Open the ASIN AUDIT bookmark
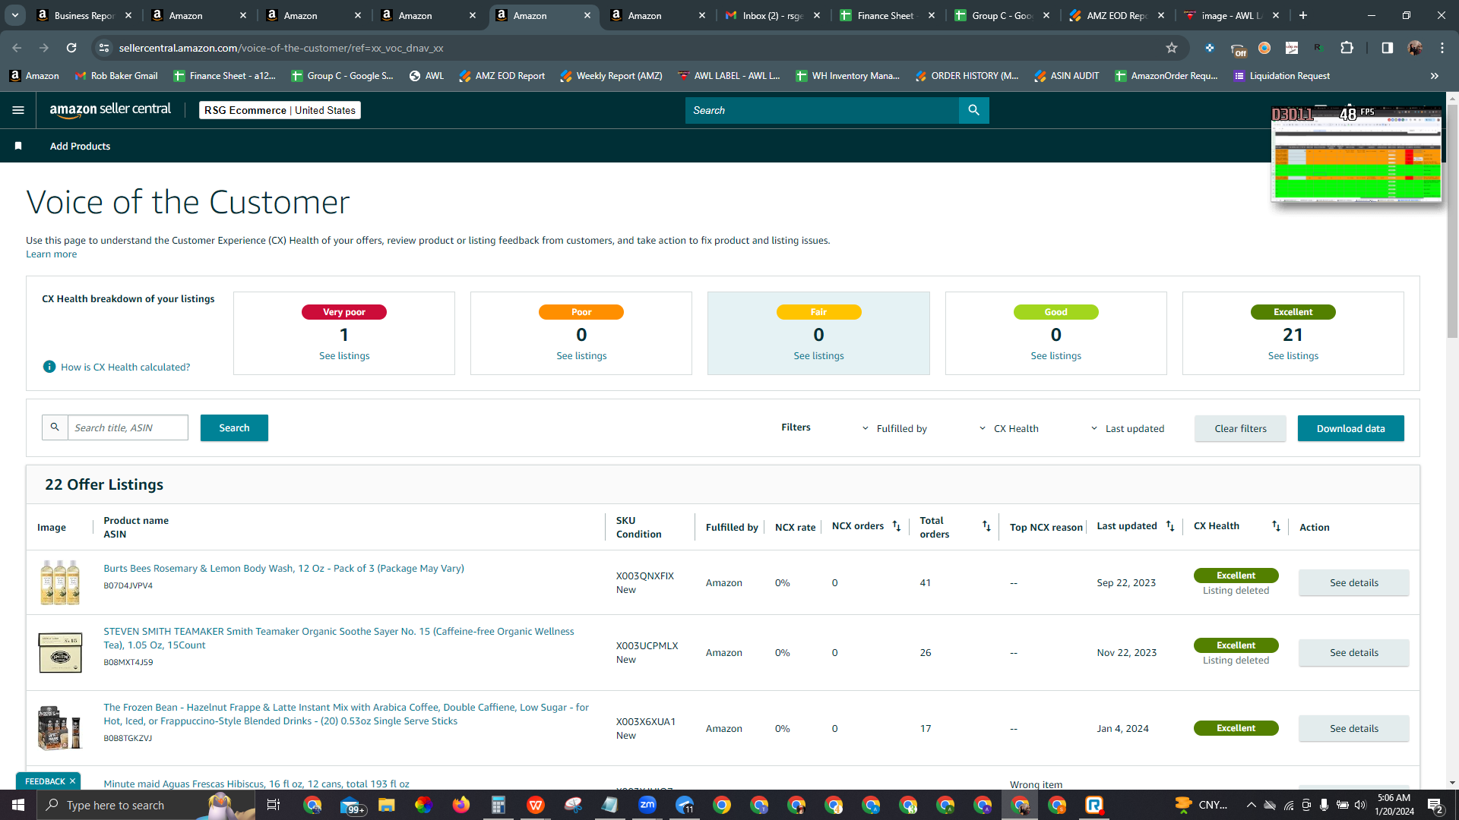1459x820 pixels. point(1066,76)
